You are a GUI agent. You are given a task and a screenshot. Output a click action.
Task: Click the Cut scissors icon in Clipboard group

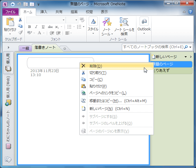tap(20, 20)
